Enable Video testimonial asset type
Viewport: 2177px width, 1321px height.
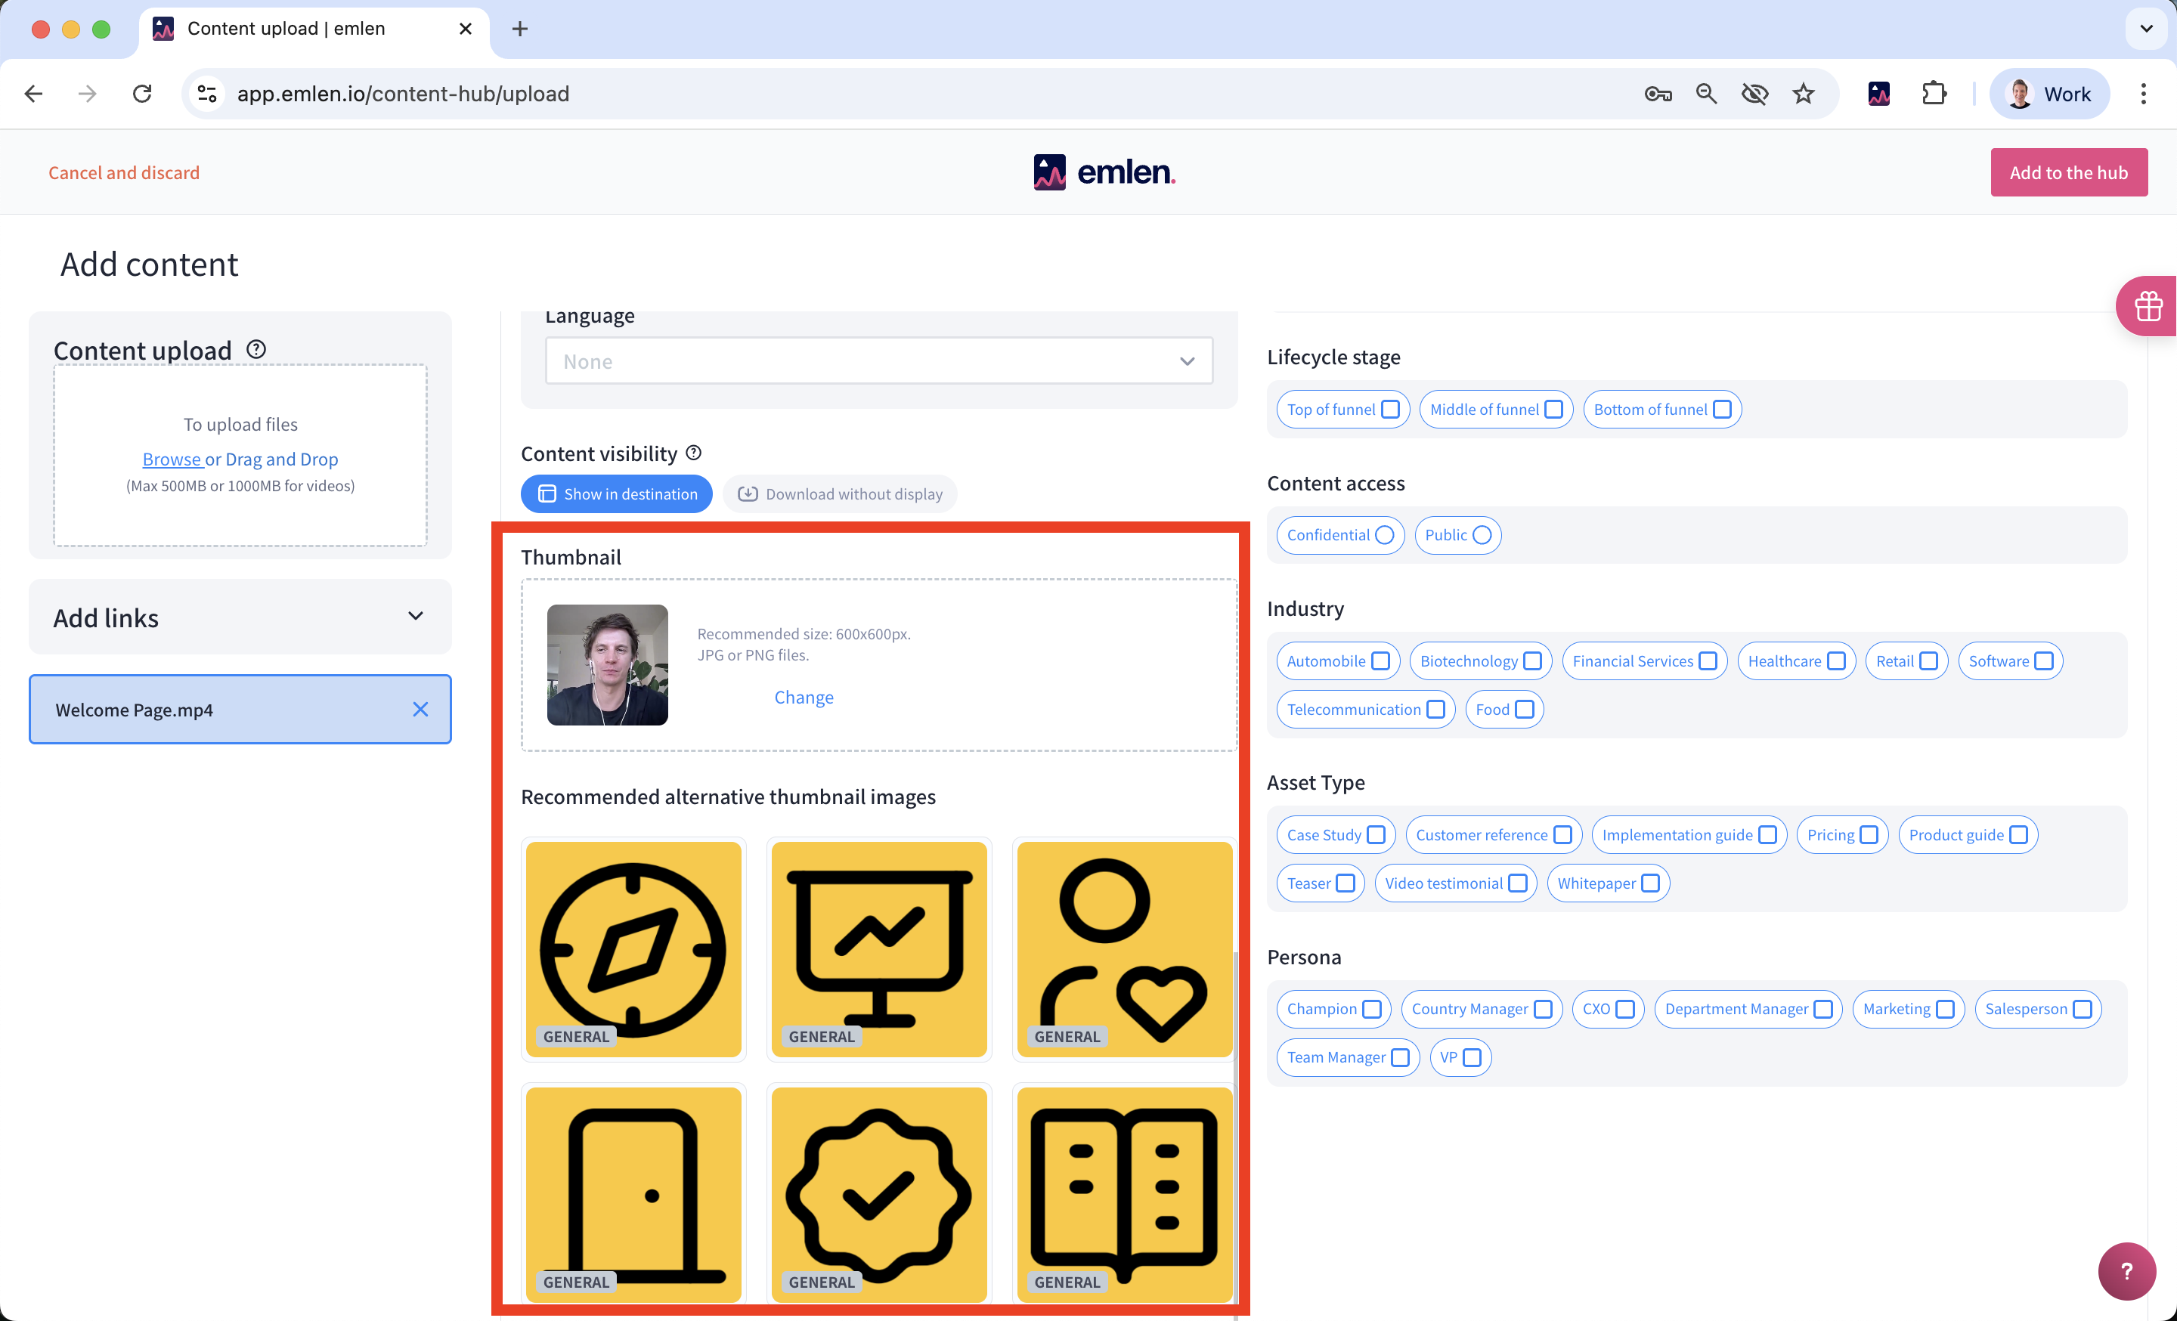coord(1517,883)
